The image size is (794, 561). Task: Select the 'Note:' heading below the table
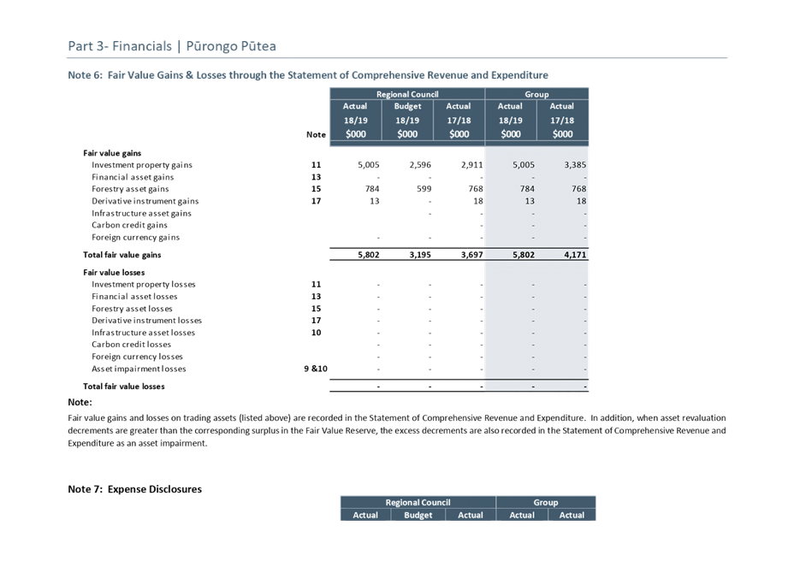pos(80,402)
